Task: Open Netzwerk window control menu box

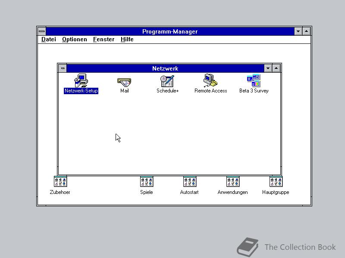Action: pos(63,68)
